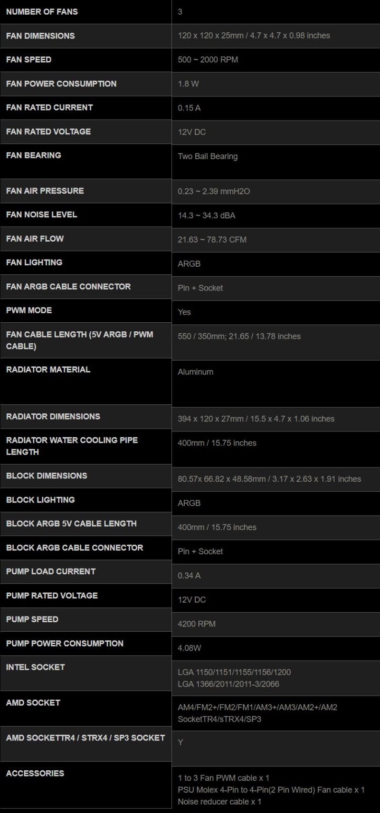Select the Pump Load Current 0.34 A value
The width and height of the screenshot is (380, 813).
(189, 576)
